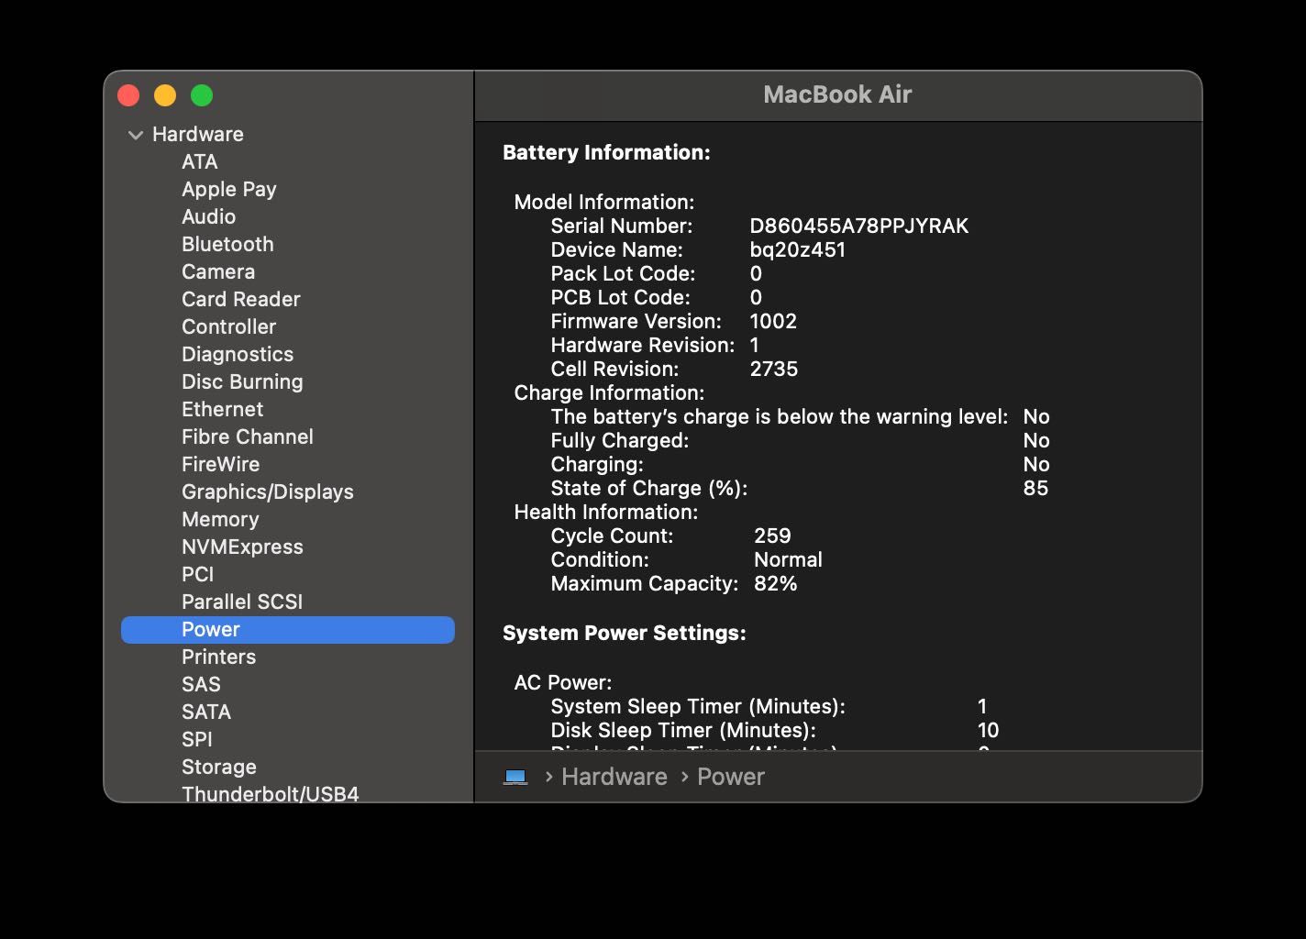Select SATA in the sidebar

[x=206, y=712]
